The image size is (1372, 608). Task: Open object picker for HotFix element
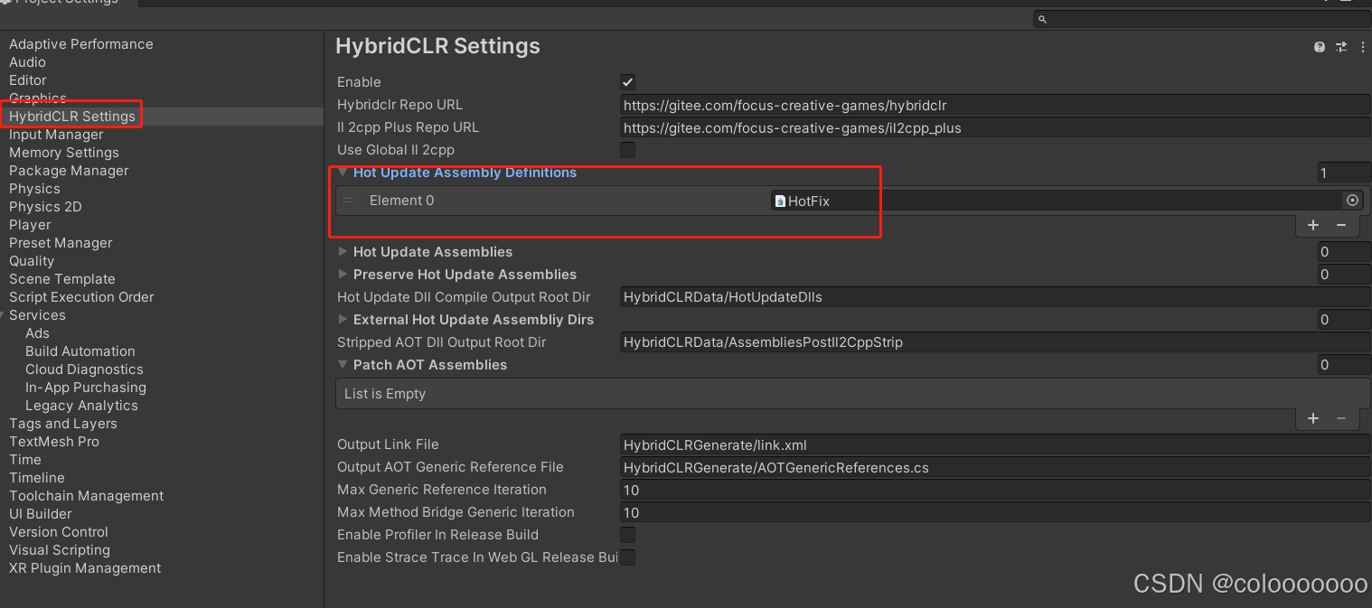[1352, 201]
